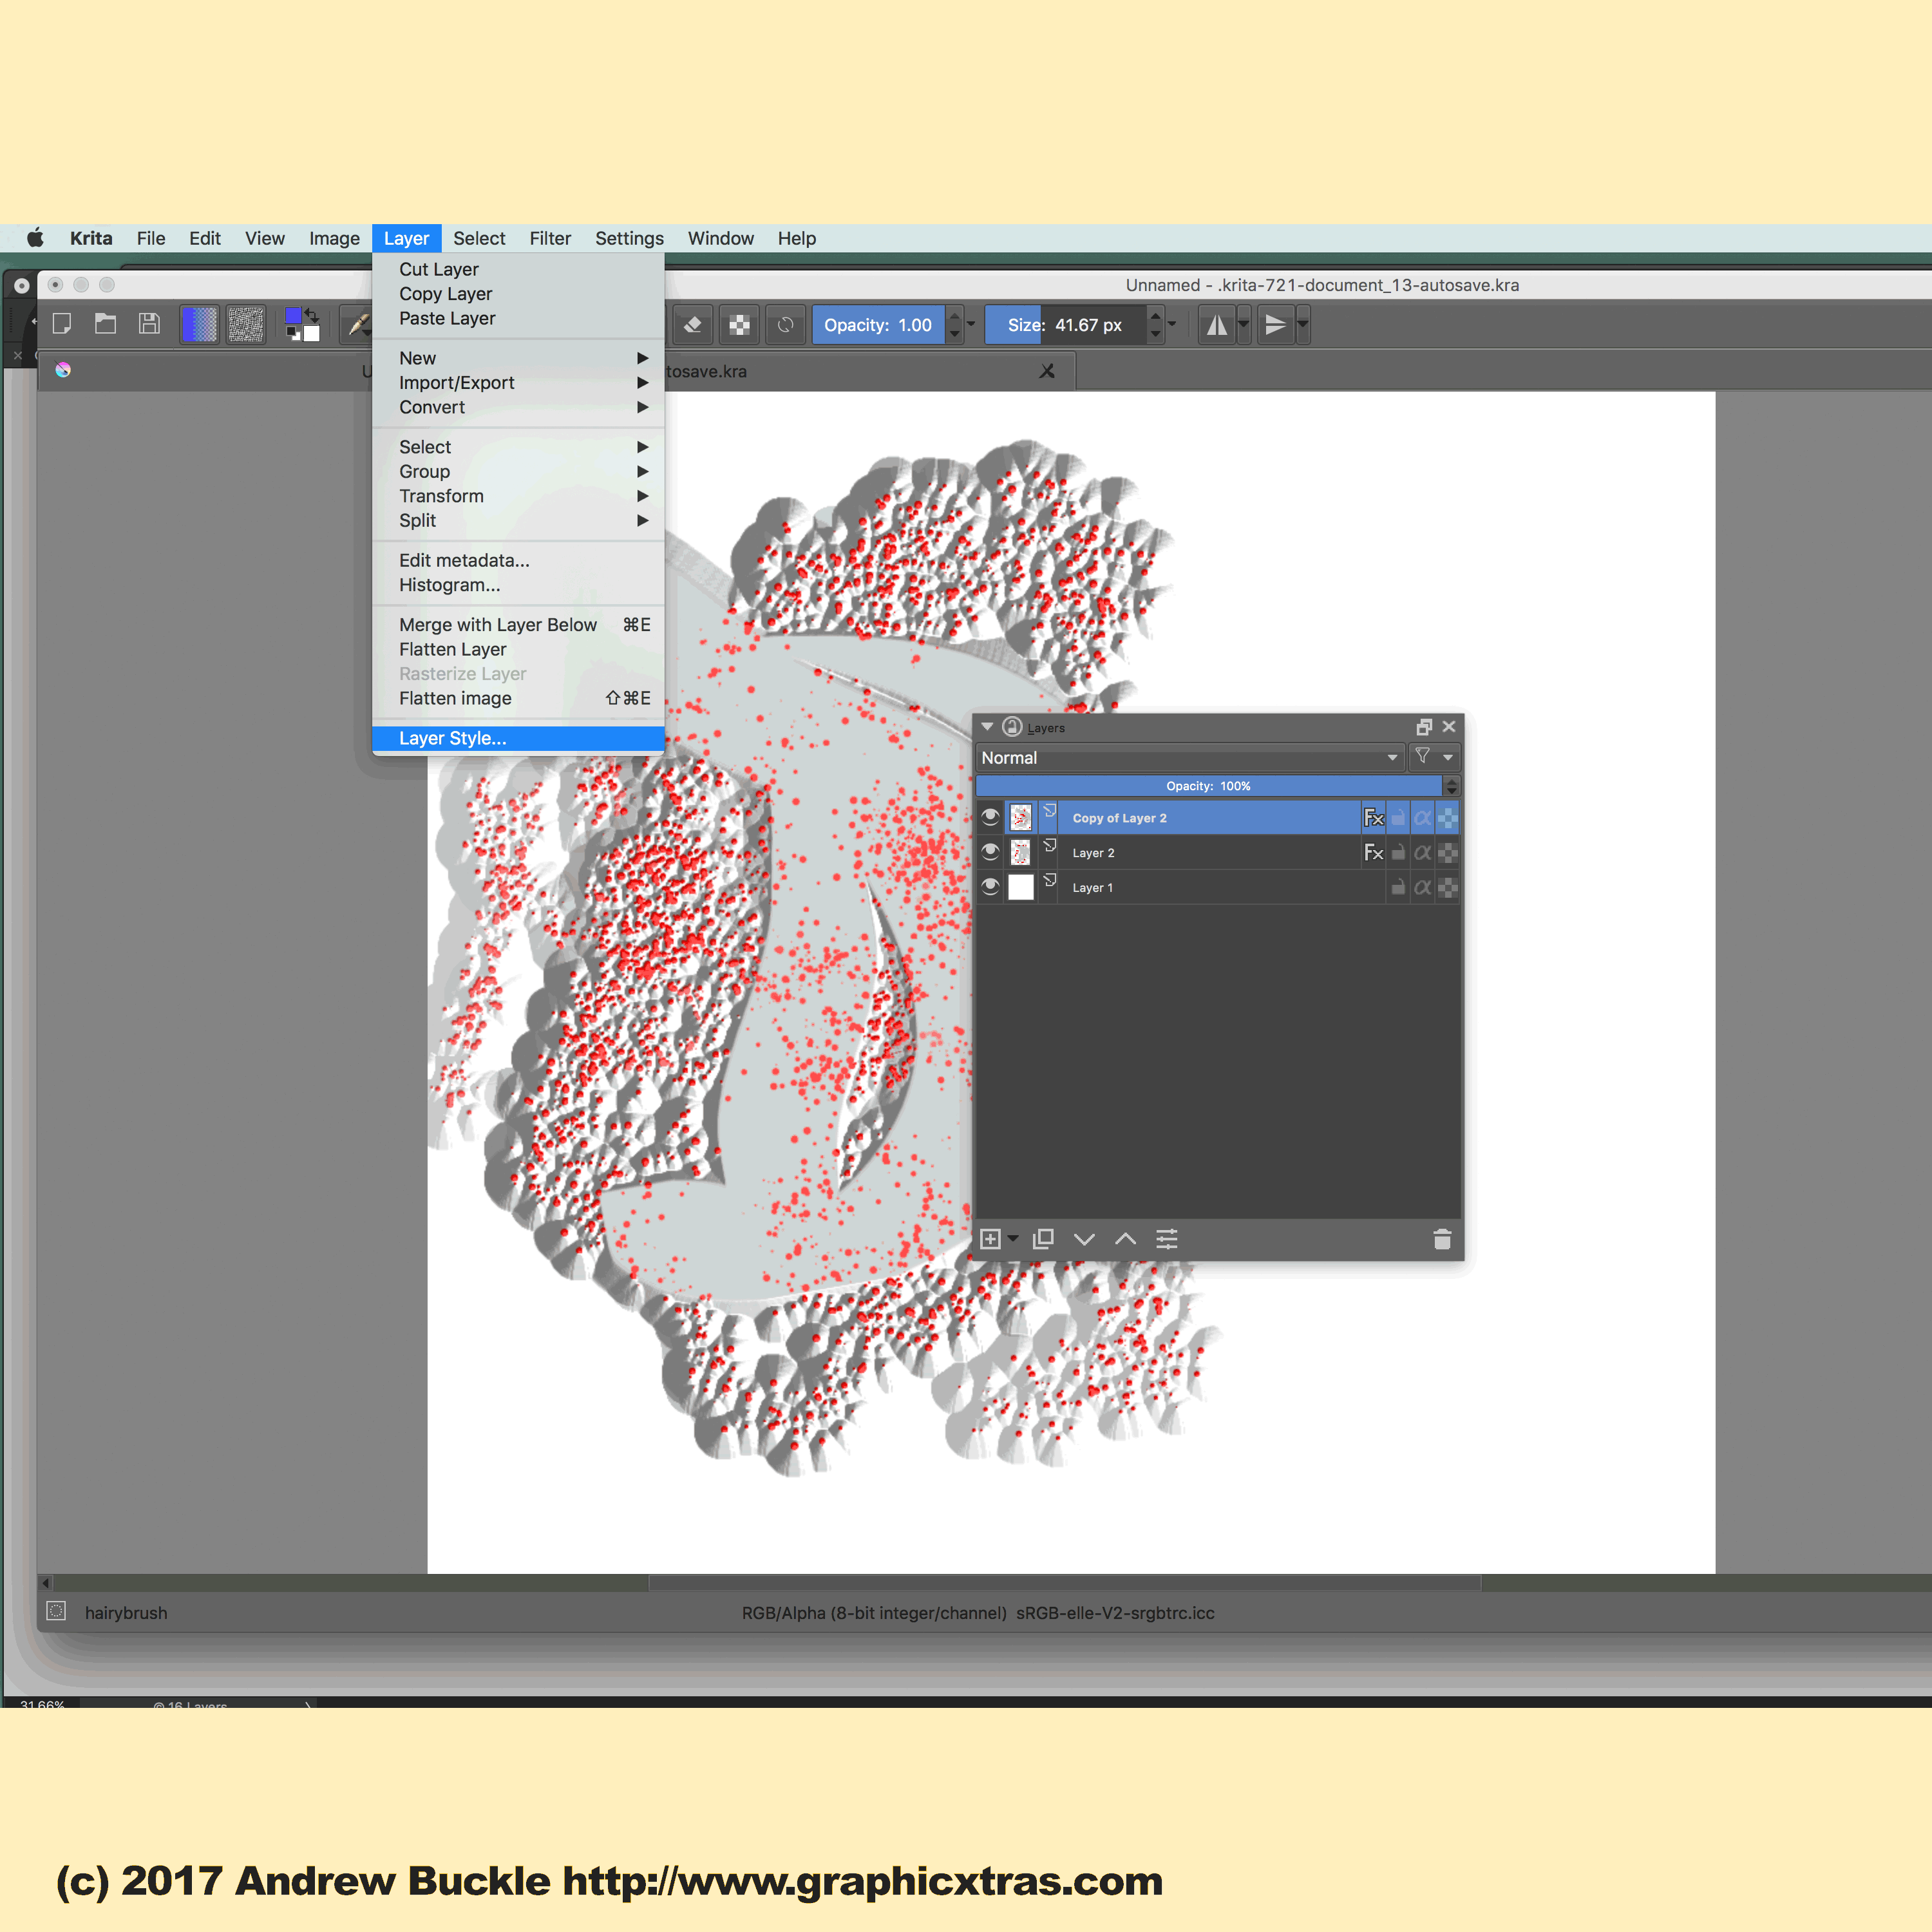Viewport: 1932px width, 1932px height.
Task: Expand the Transform submenu
Action: pos(518,496)
